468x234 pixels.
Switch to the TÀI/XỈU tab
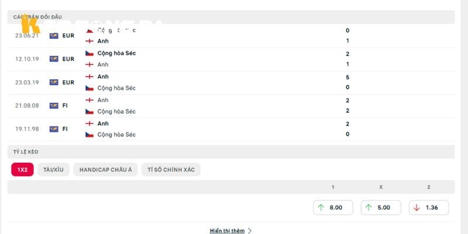coord(53,170)
